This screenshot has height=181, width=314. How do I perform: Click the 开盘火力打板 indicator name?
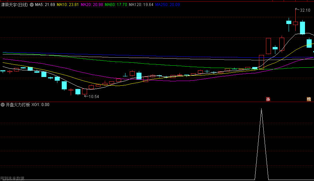point(18,105)
